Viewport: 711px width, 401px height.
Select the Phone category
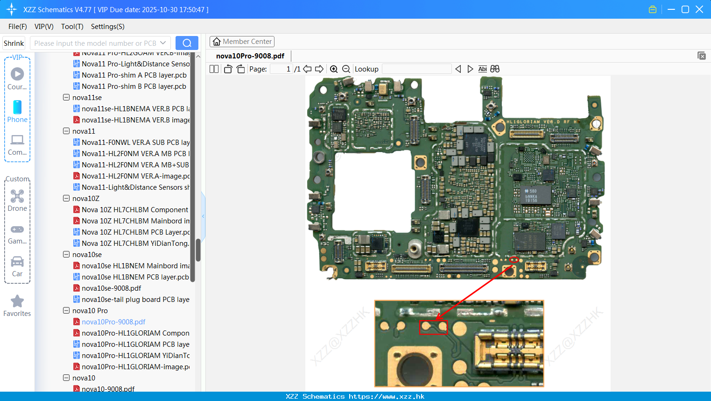[17, 111]
